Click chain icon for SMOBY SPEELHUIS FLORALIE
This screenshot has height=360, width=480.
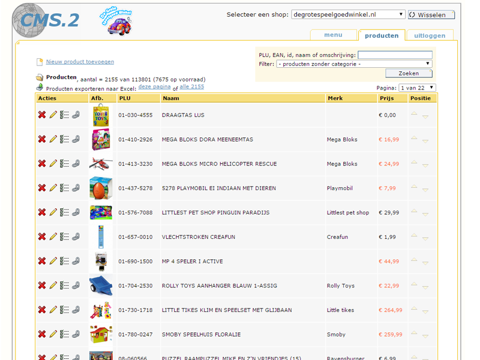(76, 334)
